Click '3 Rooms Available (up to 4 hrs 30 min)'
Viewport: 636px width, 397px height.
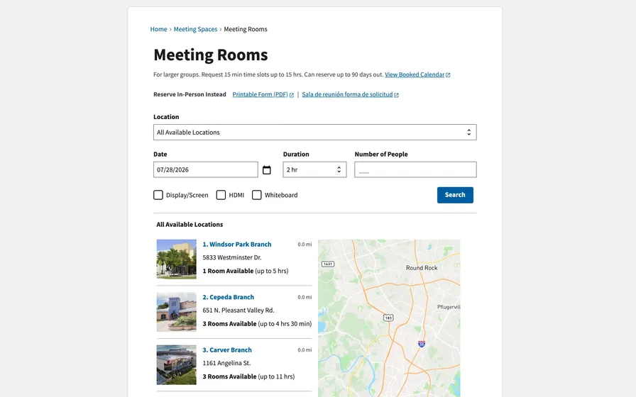tap(257, 324)
